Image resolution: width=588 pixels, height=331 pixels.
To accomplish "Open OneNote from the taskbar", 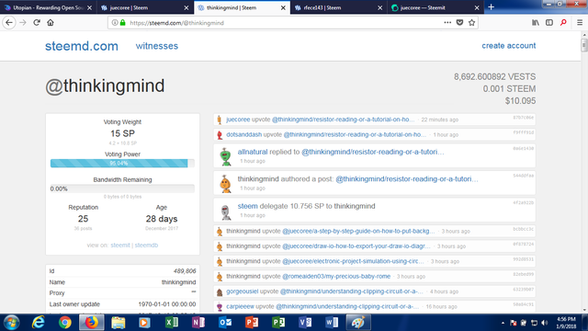I will (198, 323).
